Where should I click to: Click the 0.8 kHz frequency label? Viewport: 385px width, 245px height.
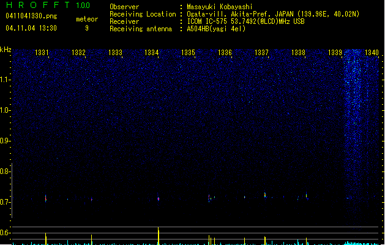[x=6, y=171]
